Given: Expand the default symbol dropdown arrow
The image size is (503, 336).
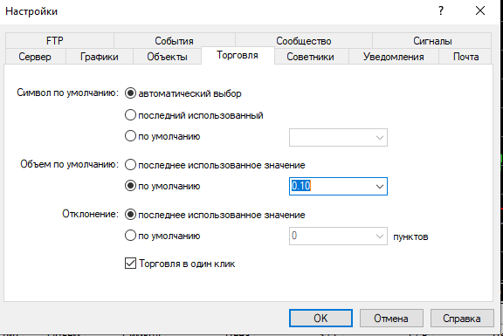Looking at the screenshot, I should click(x=380, y=138).
